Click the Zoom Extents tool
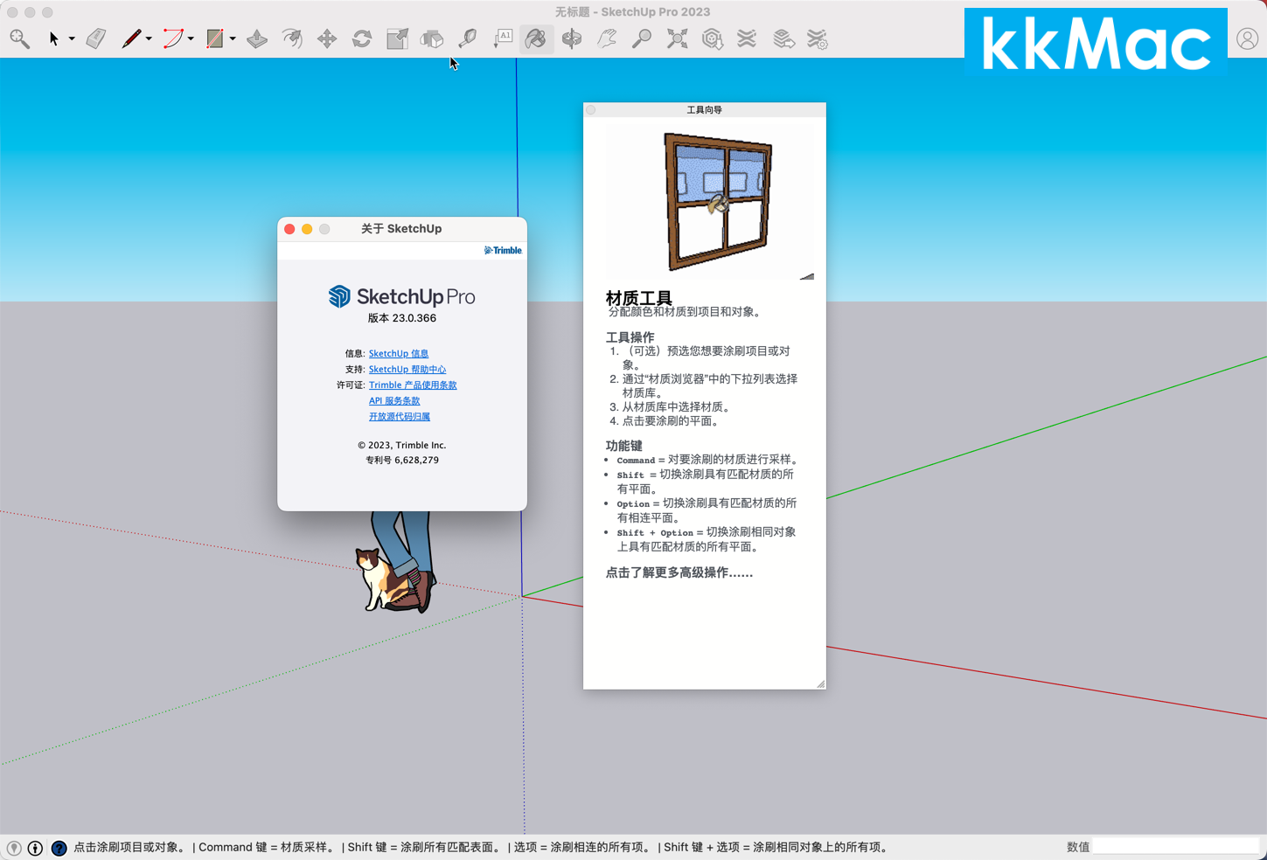 (x=677, y=38)
